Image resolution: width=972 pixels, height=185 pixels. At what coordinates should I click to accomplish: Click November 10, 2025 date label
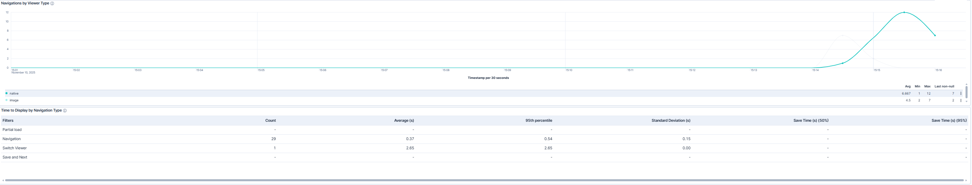point(24,73)
